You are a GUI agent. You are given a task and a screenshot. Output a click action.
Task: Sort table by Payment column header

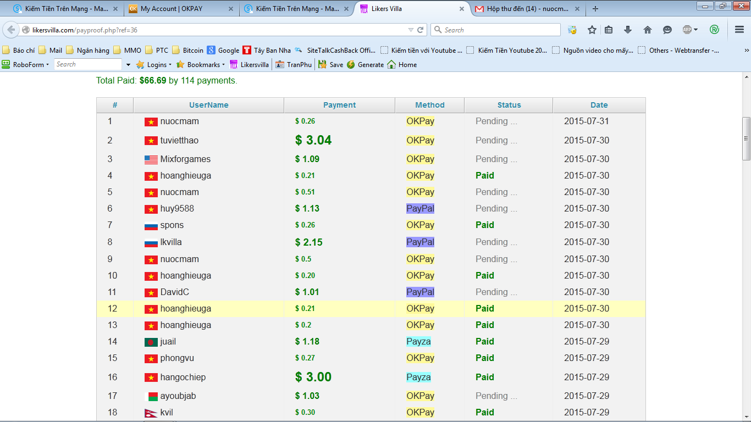[339, 105]
